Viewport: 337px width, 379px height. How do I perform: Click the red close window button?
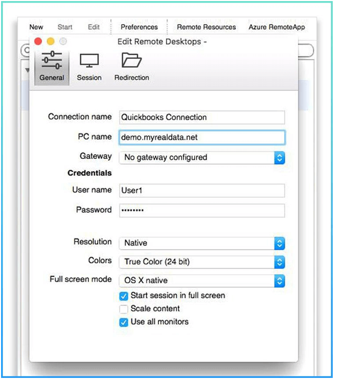click(38, 41)
